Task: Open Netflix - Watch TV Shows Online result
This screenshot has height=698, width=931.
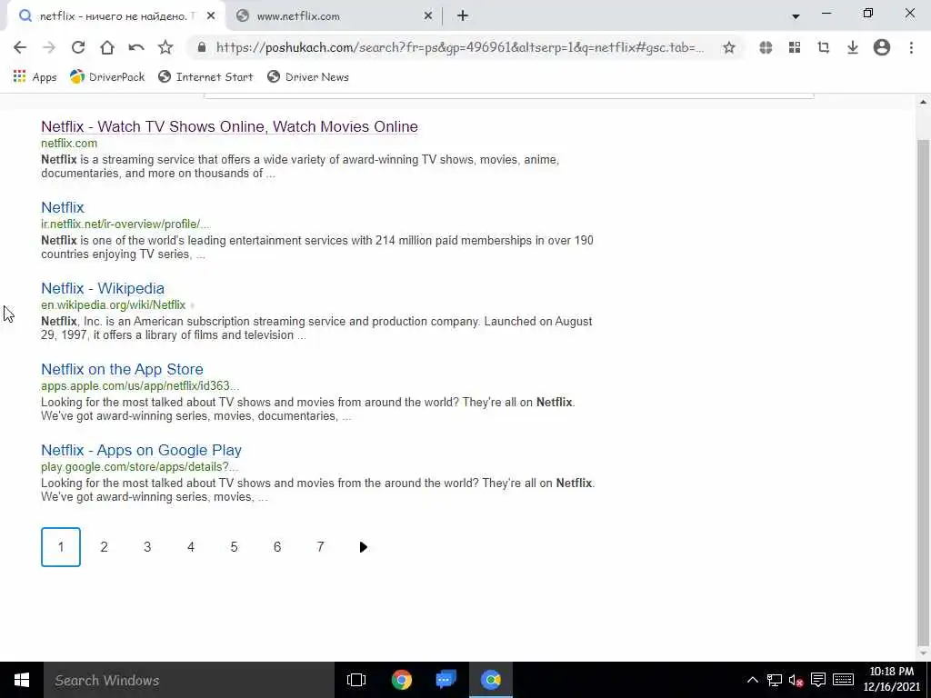Action: click(229, 126)
